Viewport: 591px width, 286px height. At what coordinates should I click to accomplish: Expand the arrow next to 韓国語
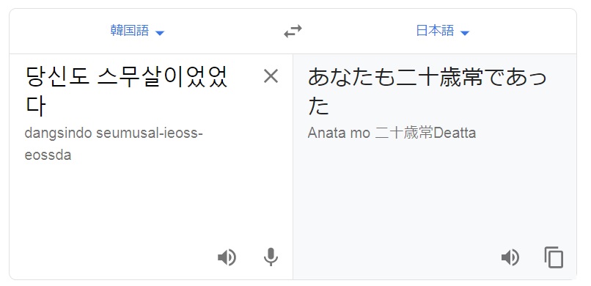160,33
